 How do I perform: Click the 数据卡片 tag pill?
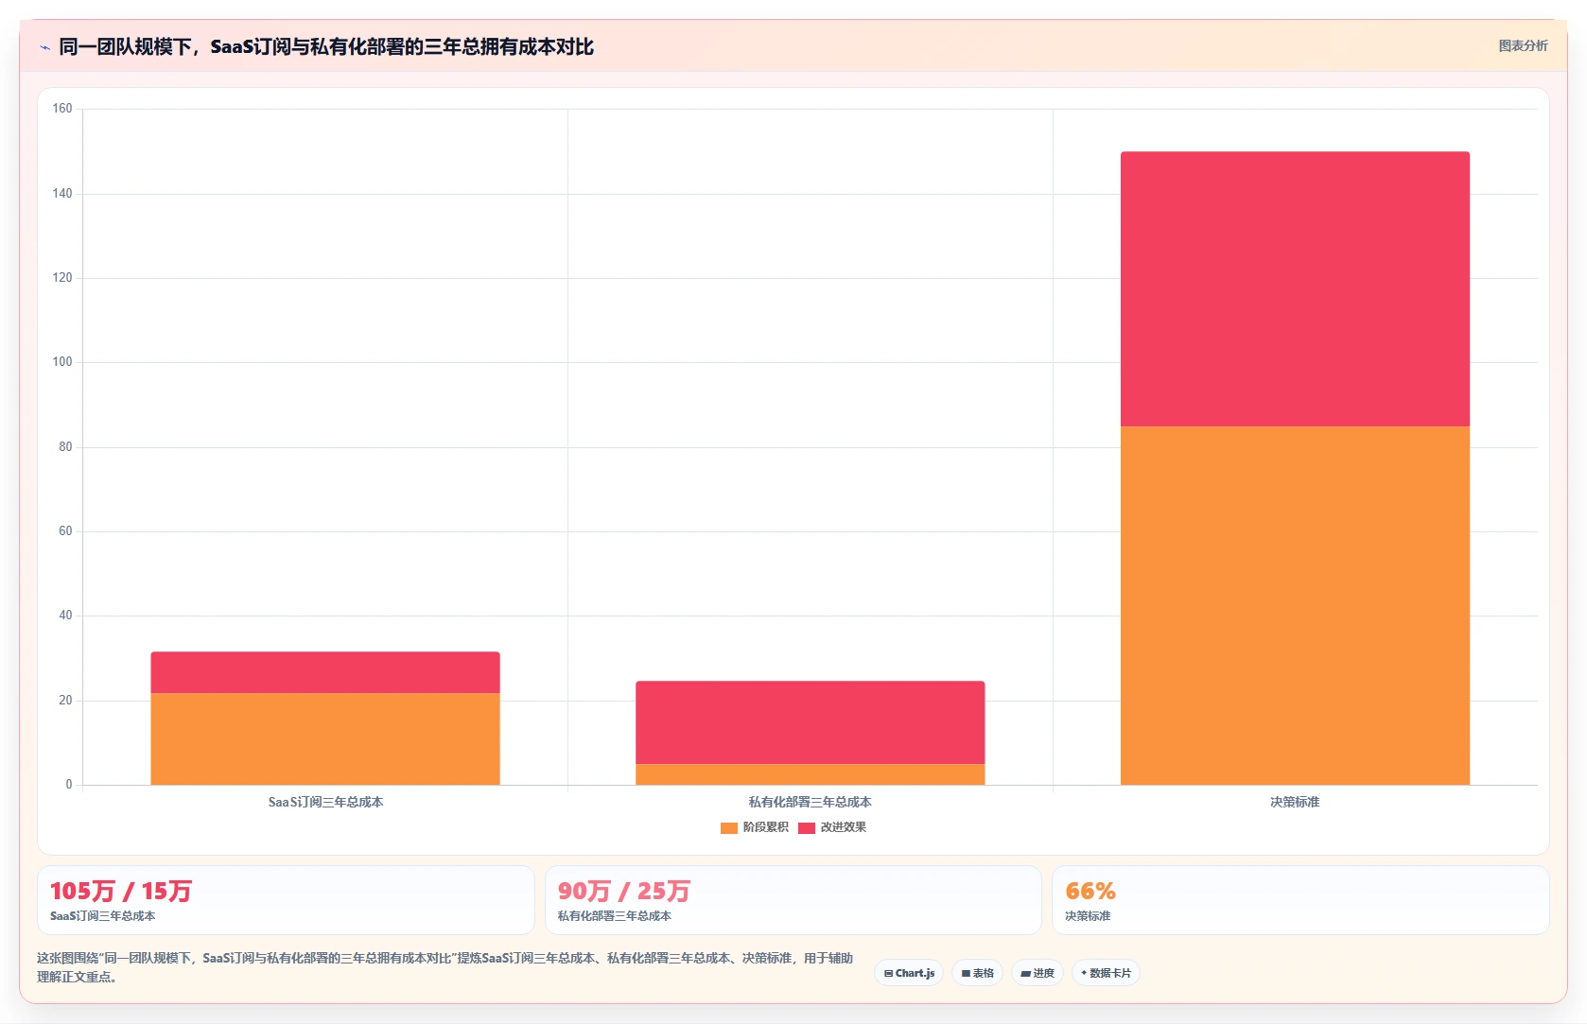pos(1106,973)
